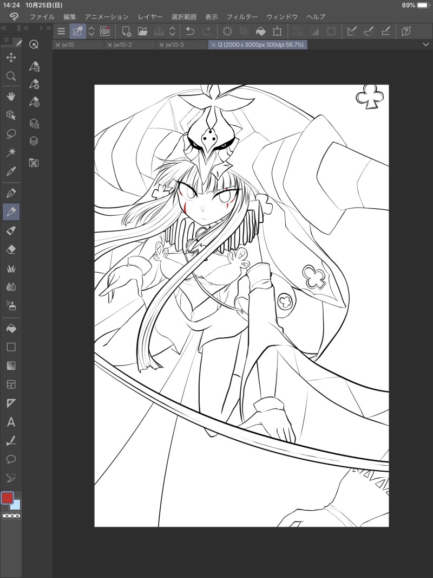Click the Open file folder icon
This screenshot has width=433, height=578.
point(143,31)
